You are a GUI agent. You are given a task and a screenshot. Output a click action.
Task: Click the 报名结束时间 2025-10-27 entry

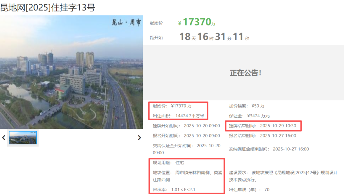click(262, 135)
